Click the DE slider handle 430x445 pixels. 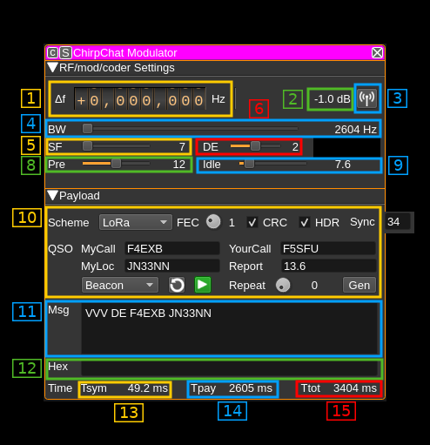point(255,146)
